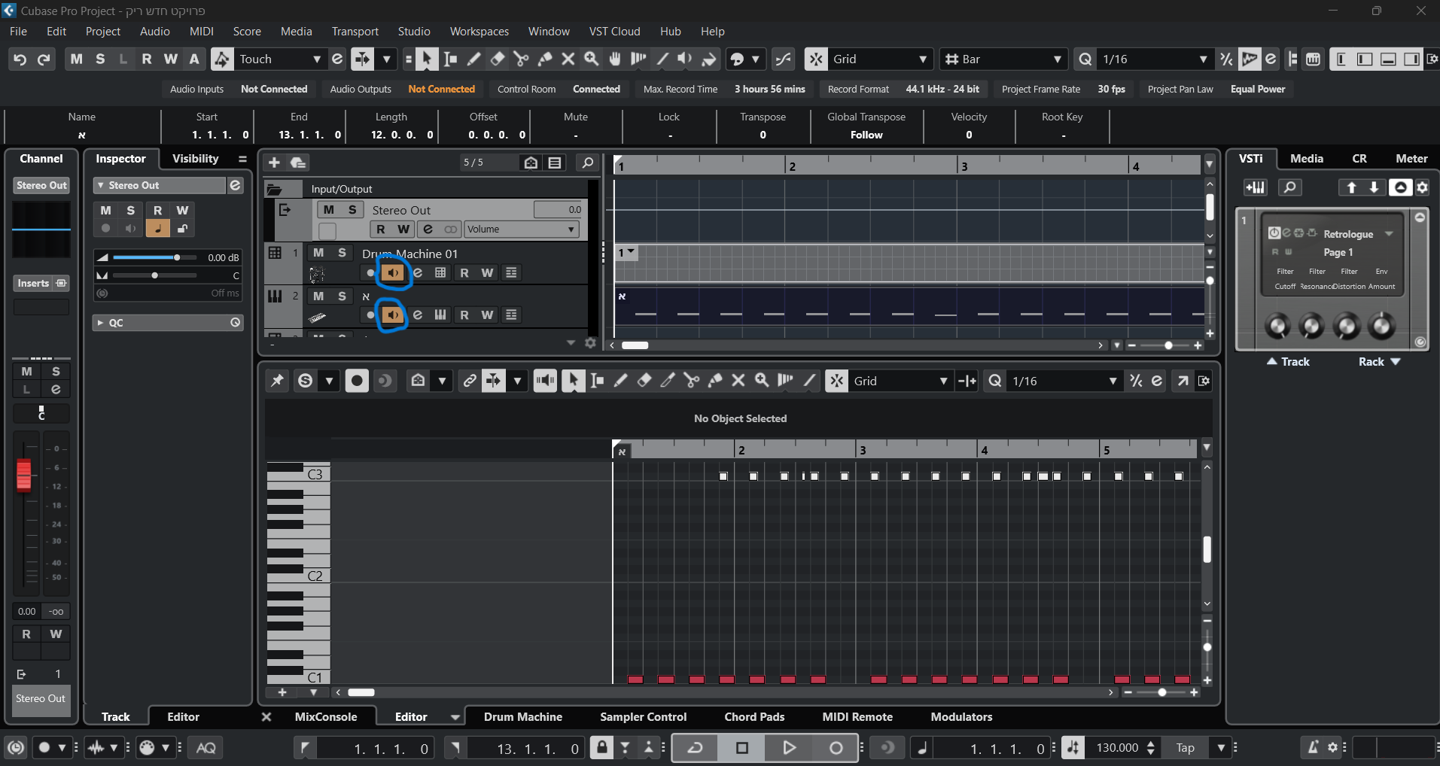Open the Media tab in right zone
The image size is (1440, 766).
click(x=1306, y=159)
